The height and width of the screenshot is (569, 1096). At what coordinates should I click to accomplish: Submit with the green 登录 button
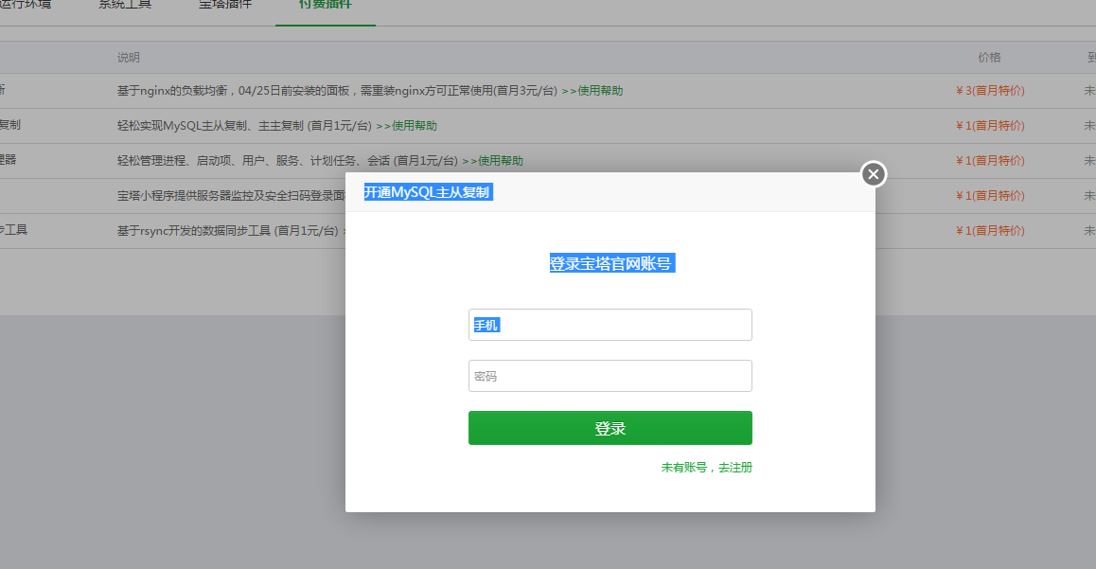(610, 428)
